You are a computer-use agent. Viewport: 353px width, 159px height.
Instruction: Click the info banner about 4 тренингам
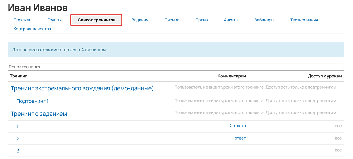(176, 49)
